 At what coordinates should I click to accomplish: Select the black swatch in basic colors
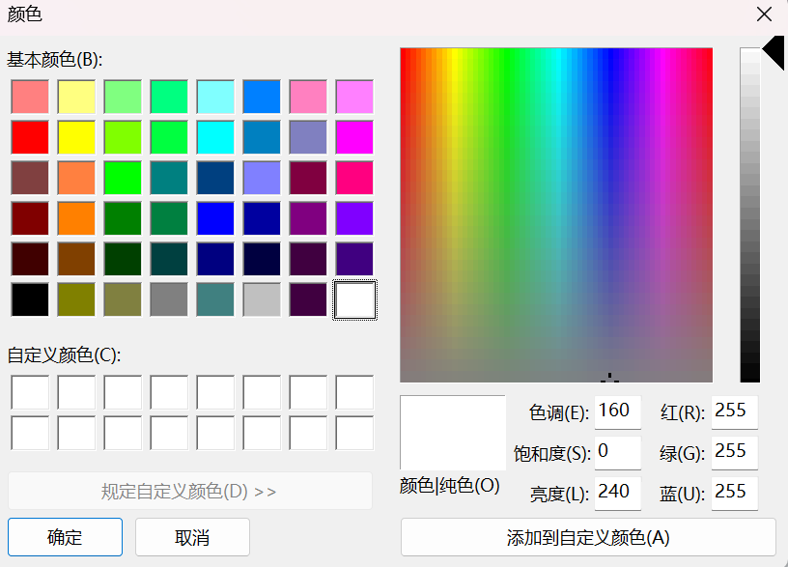[x=29, y=300]
